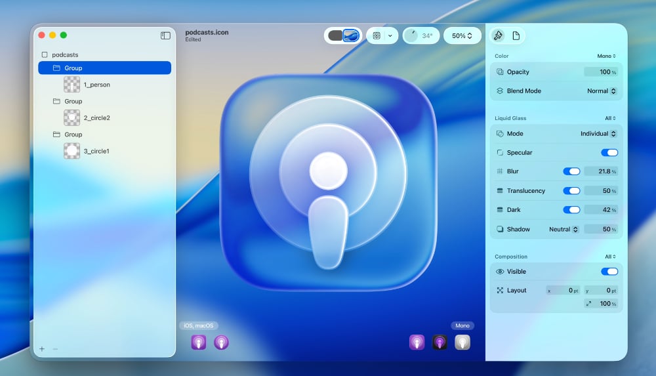Click the podcasts.icon document title
Image resolution: width=656 pixels, height=376 pixels.
[x=207, y=32]
